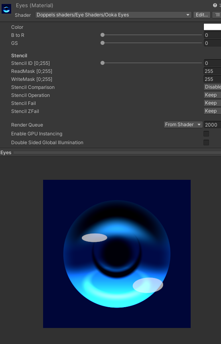Toggle Double Sided Global Illumination checkbox
The width and height of the screenshot is (221, 344).
coord(206,143)
